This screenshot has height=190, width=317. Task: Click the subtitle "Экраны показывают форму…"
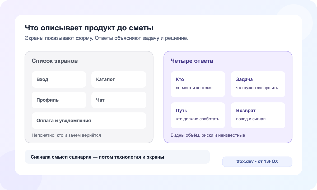coord(106,38)
